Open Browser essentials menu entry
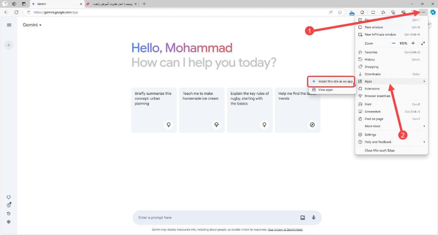 click(x=391, y=96)
